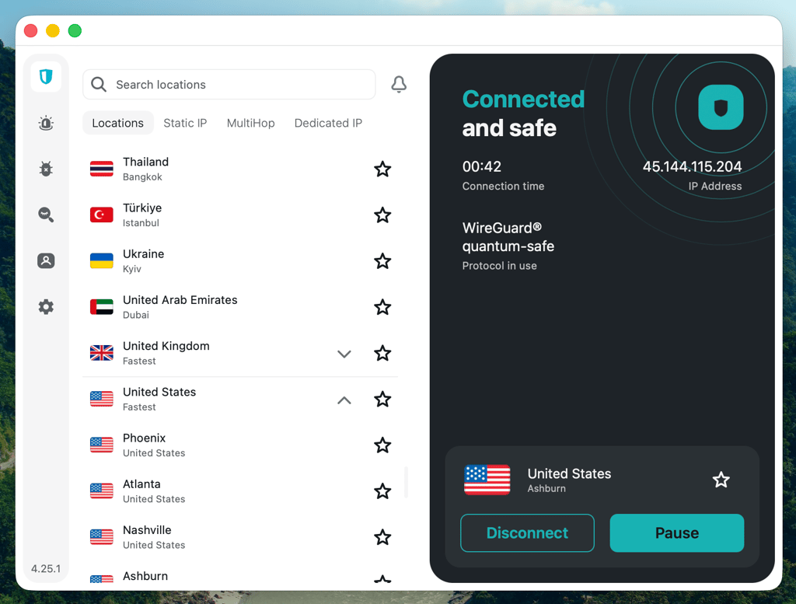The height and width of the screenshot is (604, 796).
Task: Click the United Arab Emirates flag icon
Action: (x=102, y=306)
